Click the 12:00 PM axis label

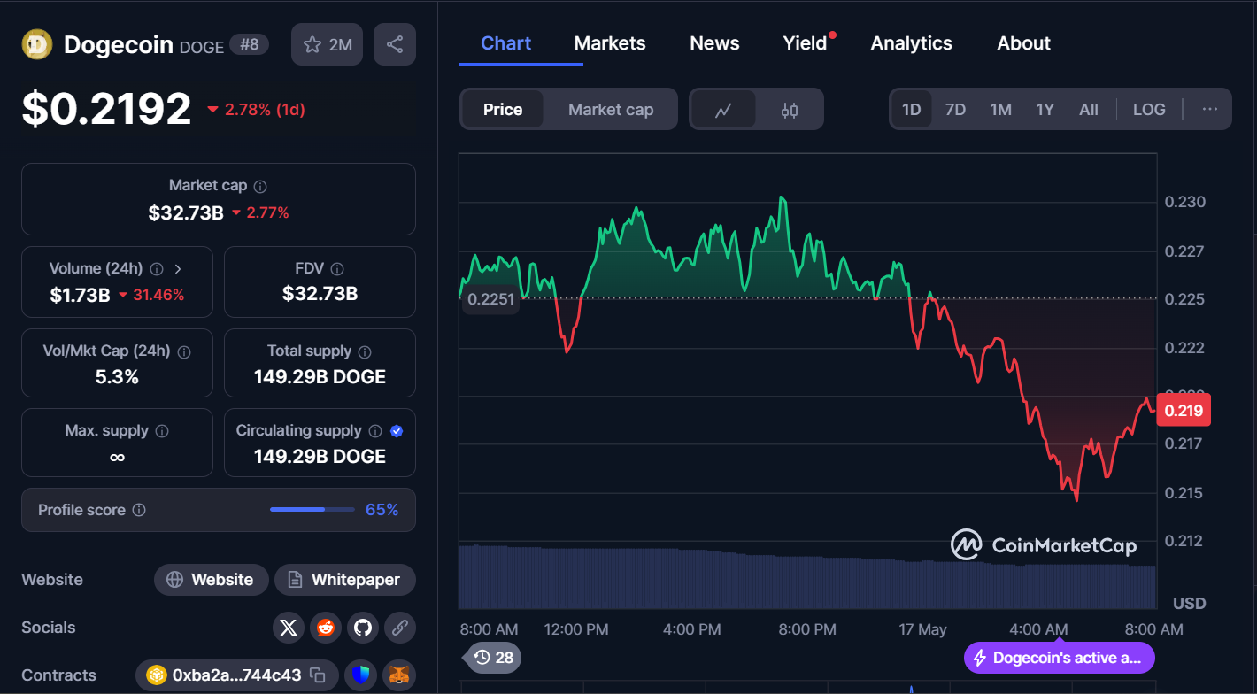(x=576, y=629)
